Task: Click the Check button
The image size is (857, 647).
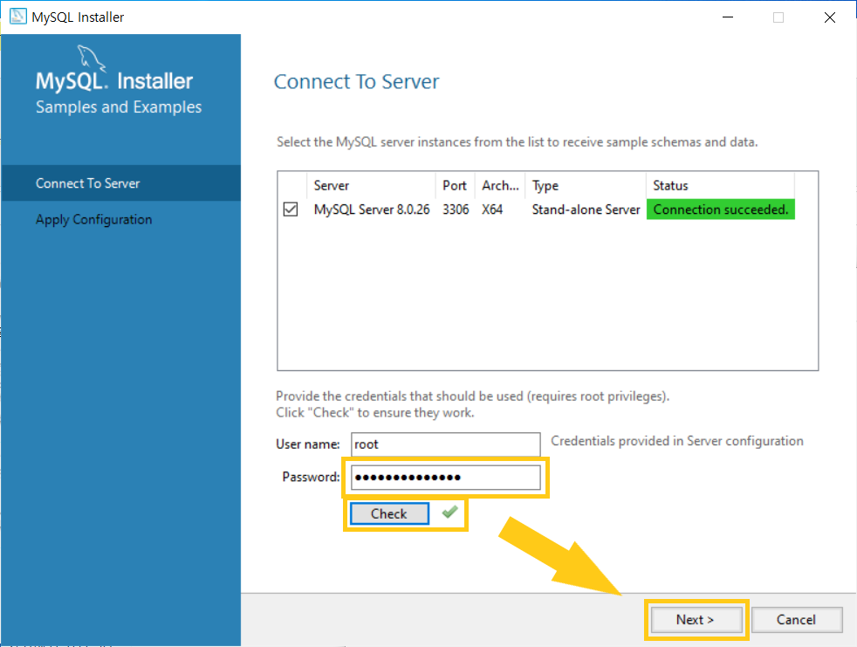Action: [389, 513]
